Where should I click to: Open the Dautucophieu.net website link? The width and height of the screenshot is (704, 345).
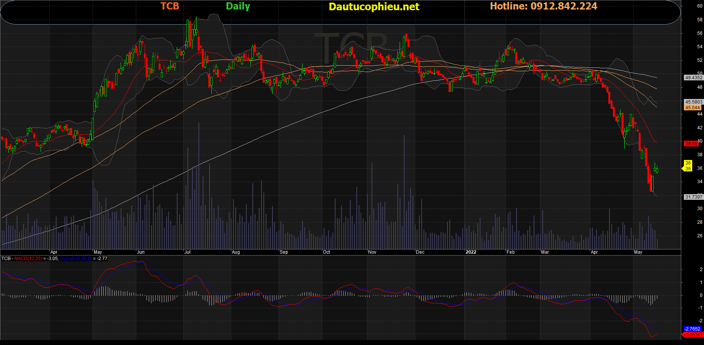pyautogui.click(x=374, y=7)
